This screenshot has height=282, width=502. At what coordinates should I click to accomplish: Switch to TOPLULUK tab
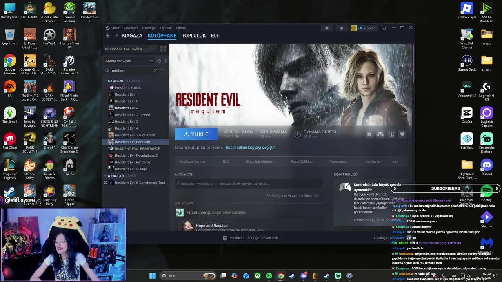point(194,36)
